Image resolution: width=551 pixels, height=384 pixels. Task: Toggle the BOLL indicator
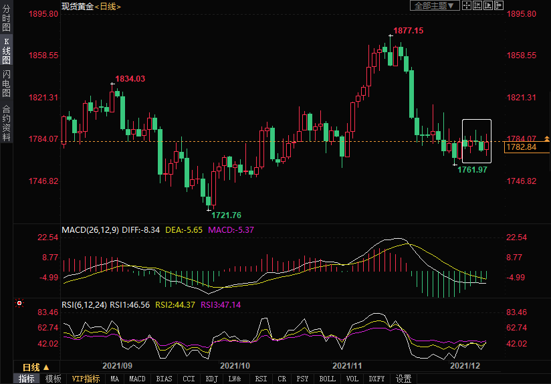click(327, 379)
